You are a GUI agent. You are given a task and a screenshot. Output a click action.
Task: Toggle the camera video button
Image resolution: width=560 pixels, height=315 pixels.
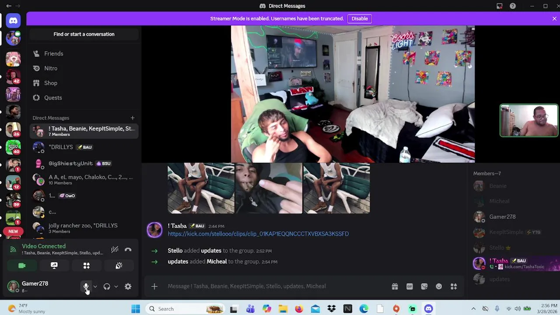coord(22,266)
